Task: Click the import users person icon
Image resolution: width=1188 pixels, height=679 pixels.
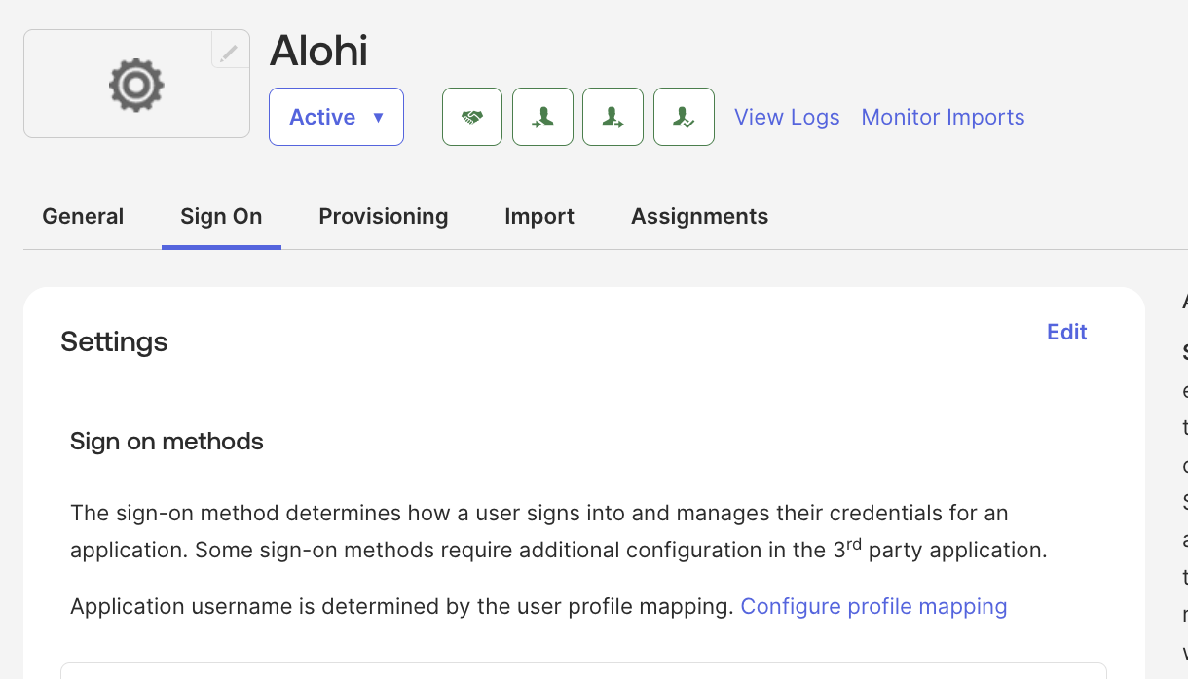Action: coord(542,117)
